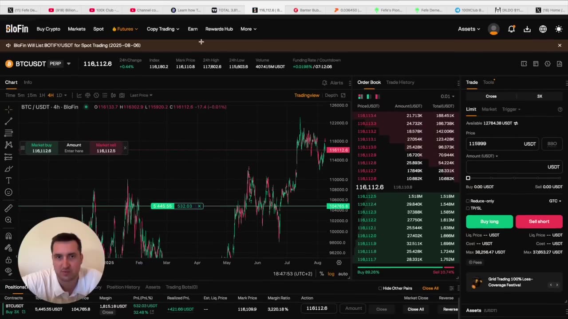This screenshot has height=319, width=568.
Task: Enable the Reduce-only checkbox
Action: (468, 201)
